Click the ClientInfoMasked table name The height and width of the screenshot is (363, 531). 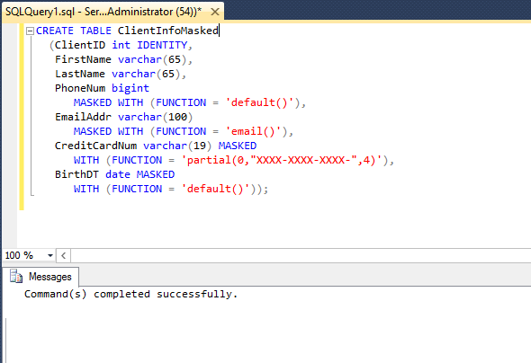coord(168,31)
